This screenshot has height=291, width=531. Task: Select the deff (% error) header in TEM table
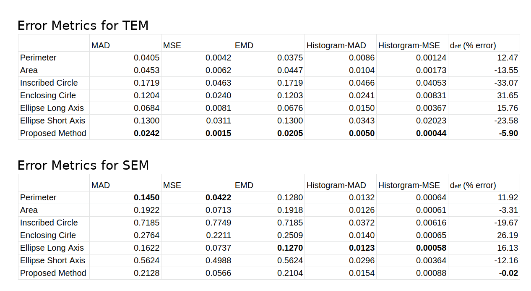coord(473,45)
